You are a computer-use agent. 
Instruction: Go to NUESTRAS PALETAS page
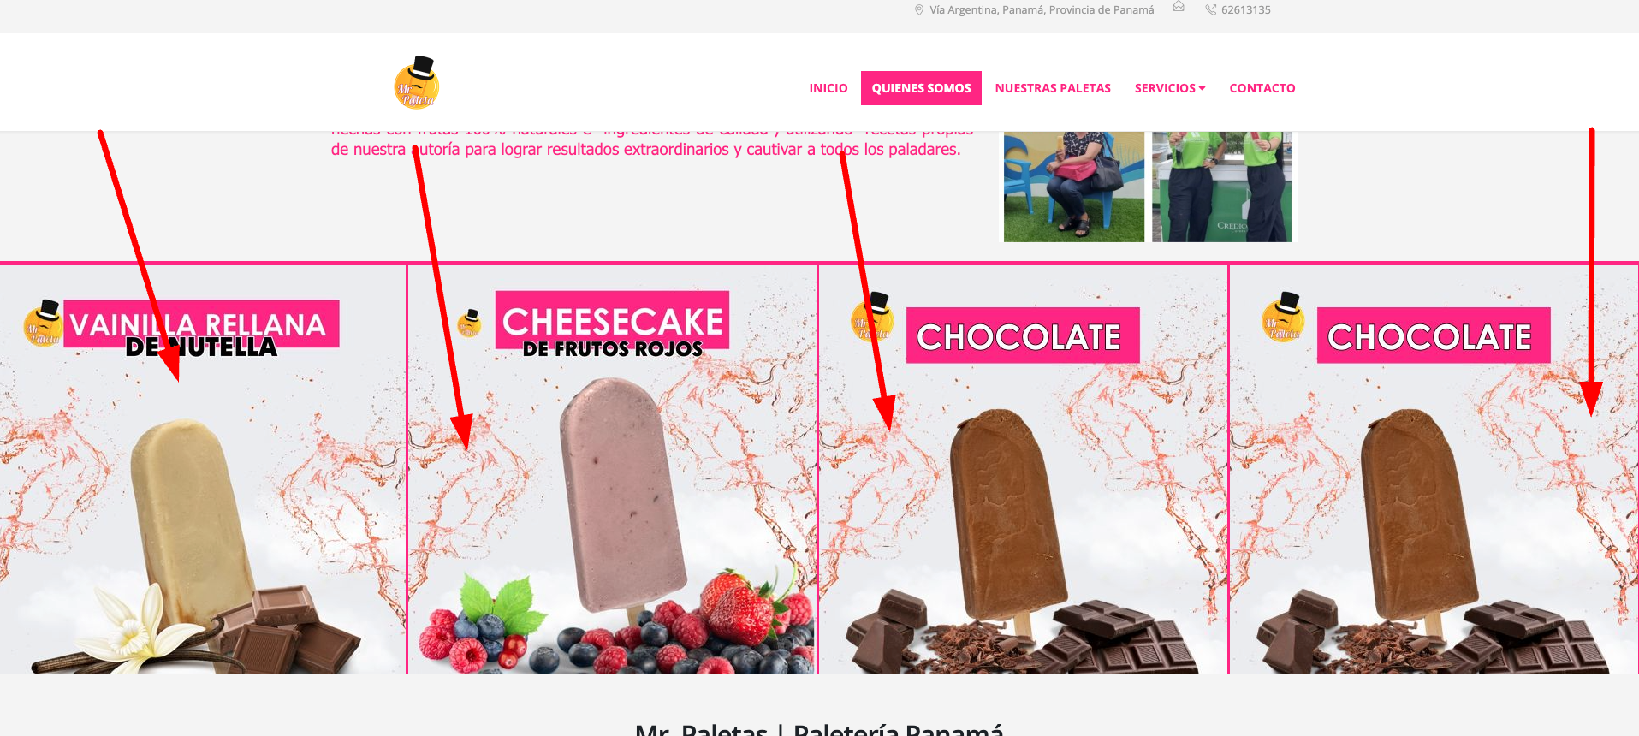coord(1053,88)
